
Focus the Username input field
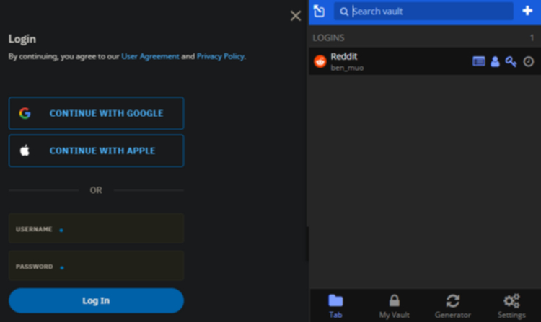tap(96, 228)
